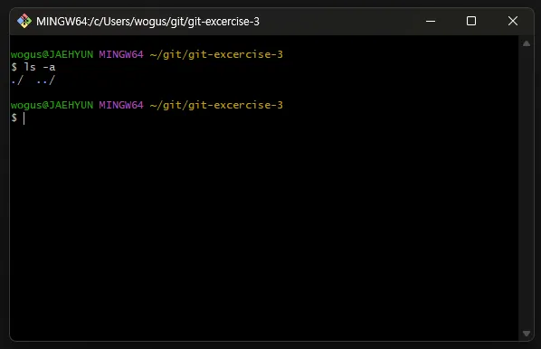Click the first wogus@JAEHYUN prompt text
Viewport: 541px width, 349px height.
(x=52, y=54)
